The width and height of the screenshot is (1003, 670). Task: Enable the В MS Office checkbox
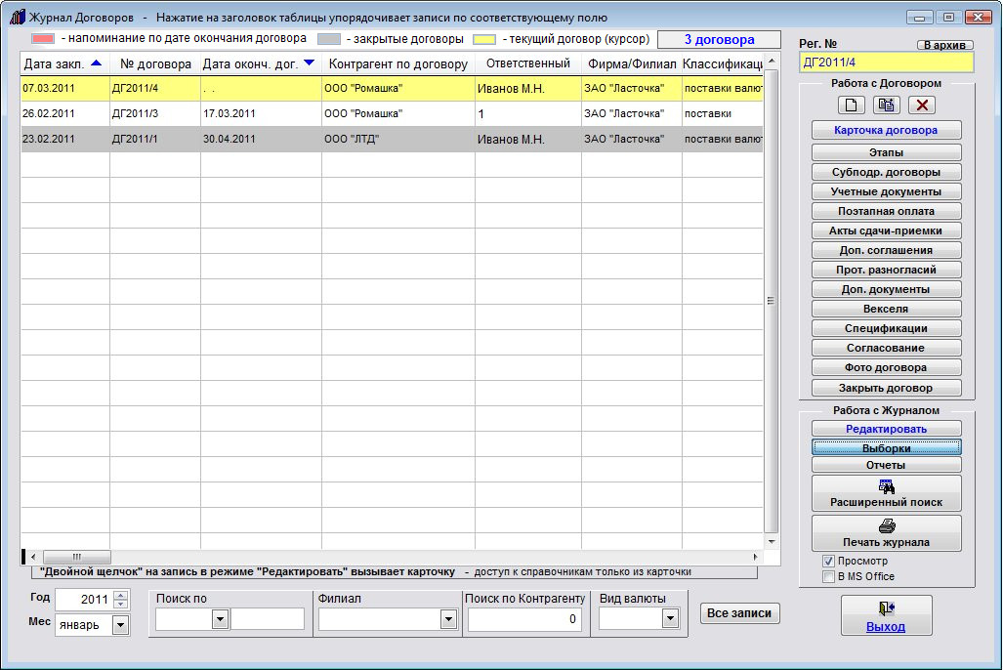[828, 576]
